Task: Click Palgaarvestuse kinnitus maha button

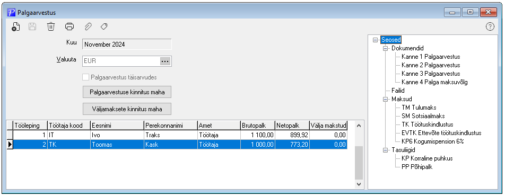Action: pos(127,92)
